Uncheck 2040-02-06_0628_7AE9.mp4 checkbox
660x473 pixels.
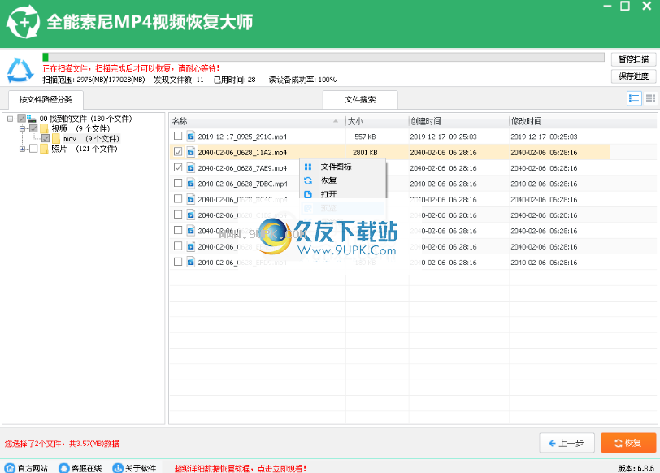pyautogui.click(x=178, y=167)
